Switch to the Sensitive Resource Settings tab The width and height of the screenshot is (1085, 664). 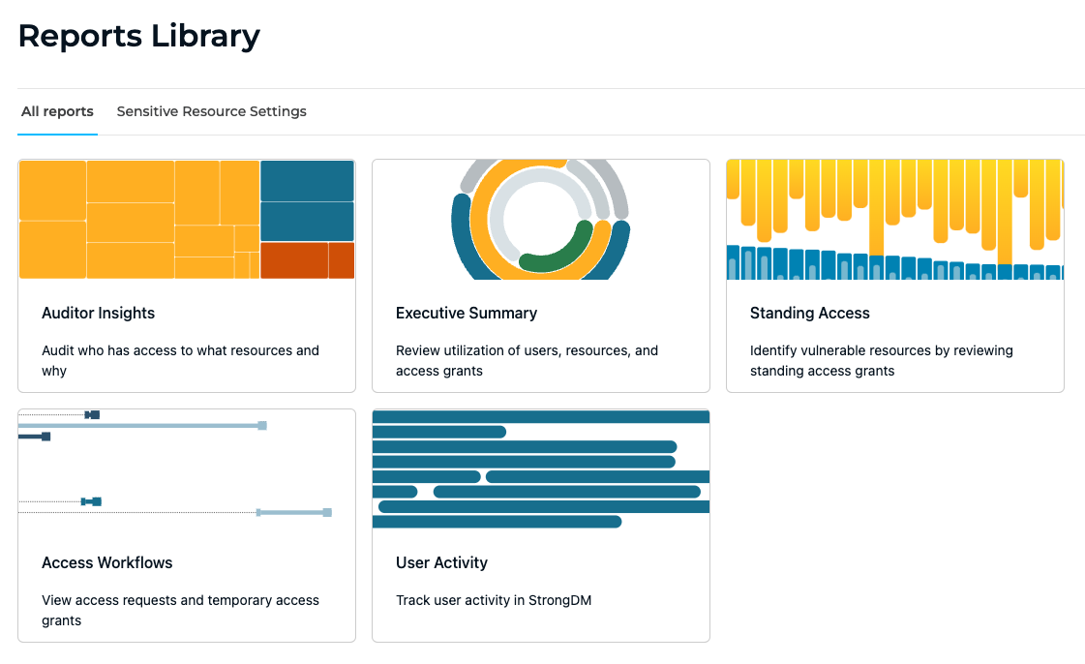click(x=211, y=111)
